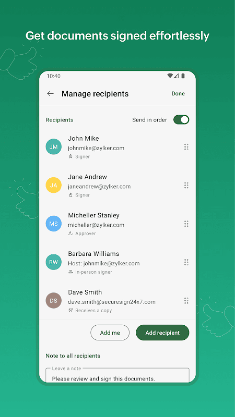Tap the Done button
235x417 pixels.
coord(178,94)
